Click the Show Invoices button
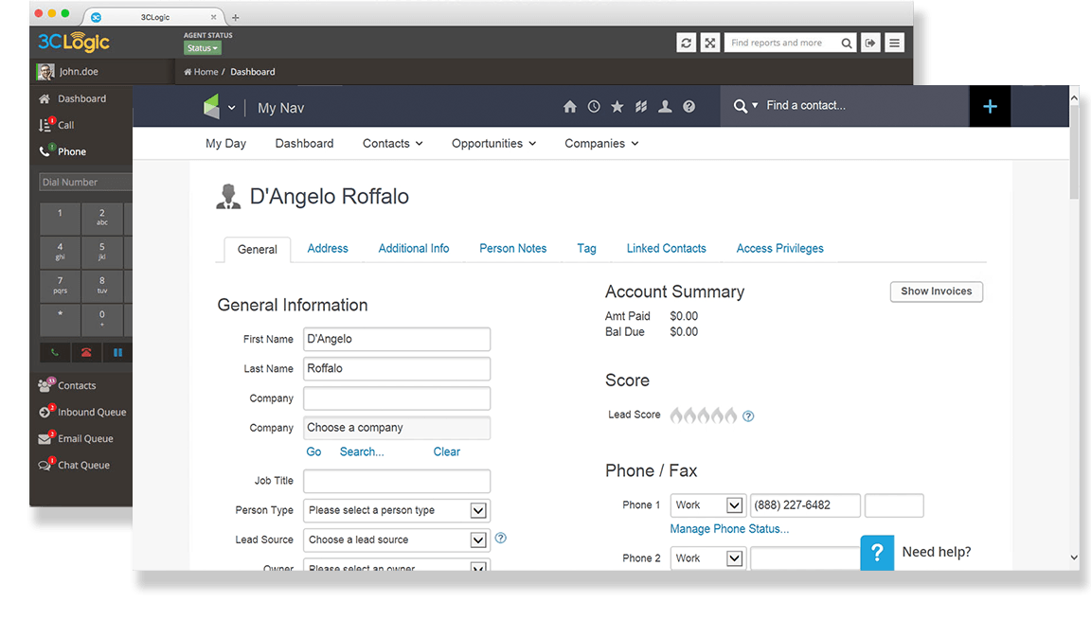1091x619 pixels. pos(936,292)
